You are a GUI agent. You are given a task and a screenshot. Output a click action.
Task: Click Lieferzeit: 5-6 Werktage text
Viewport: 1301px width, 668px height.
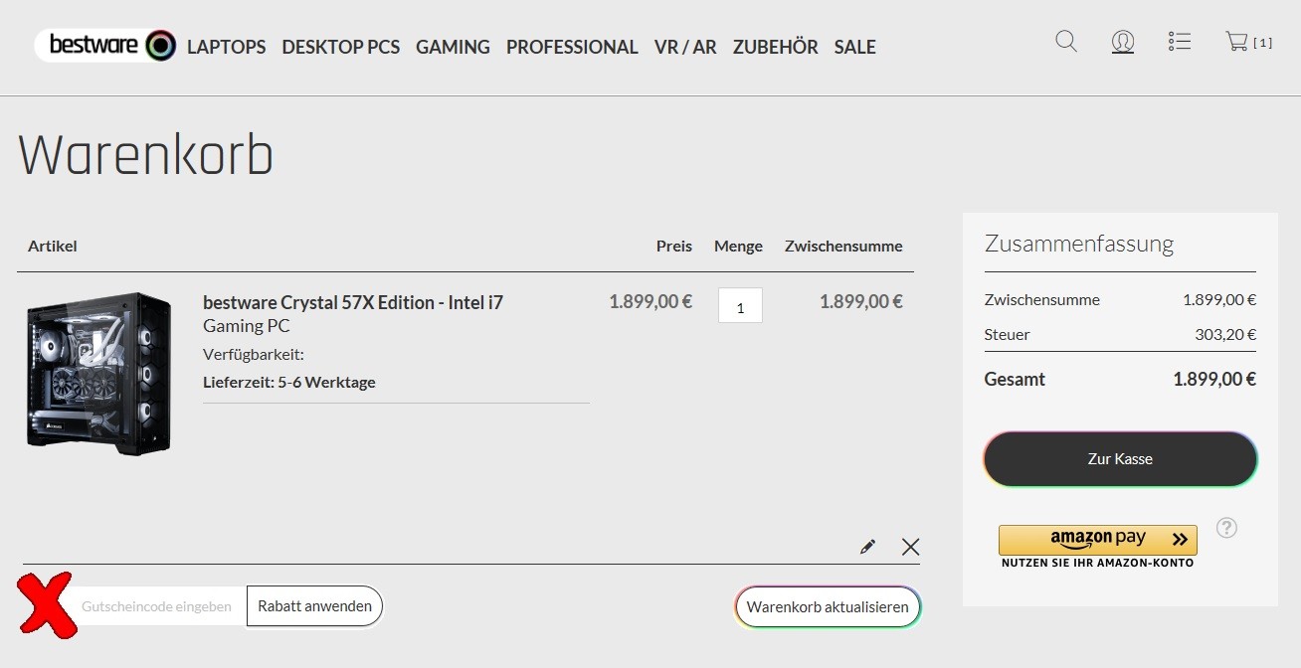[x=289, y=382]
